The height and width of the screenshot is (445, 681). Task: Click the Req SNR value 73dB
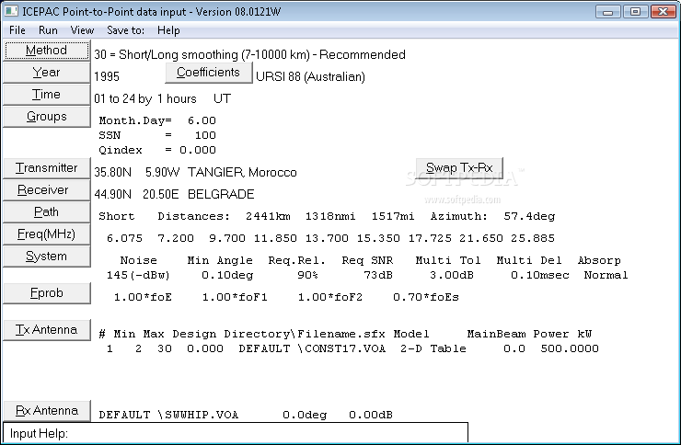pyautogui.click(x=378, y=276)
